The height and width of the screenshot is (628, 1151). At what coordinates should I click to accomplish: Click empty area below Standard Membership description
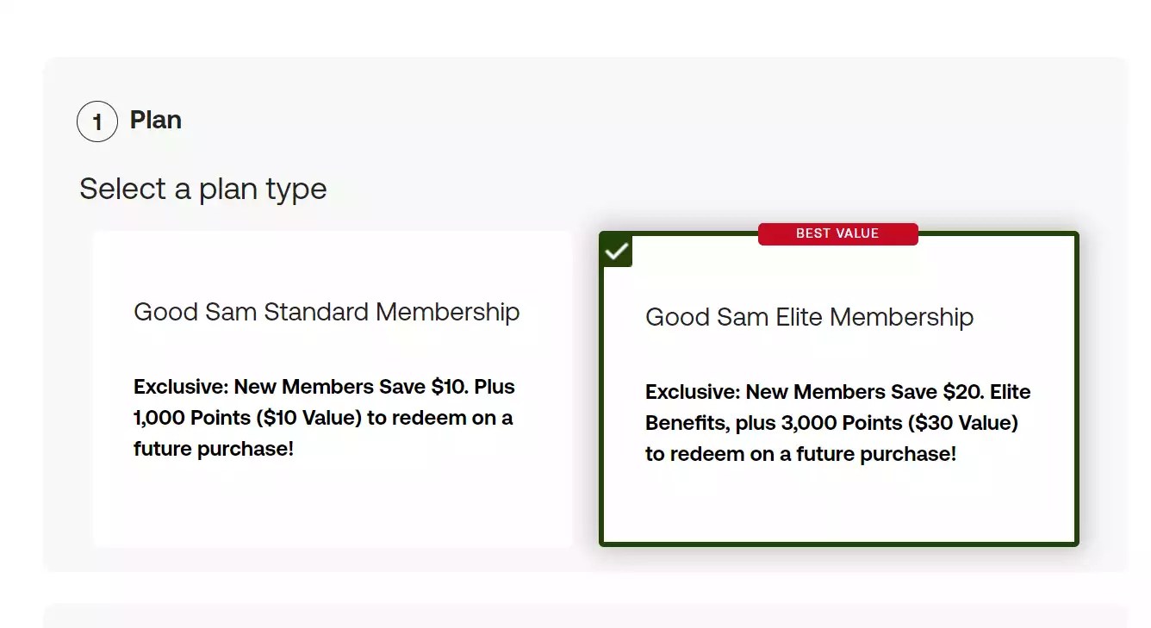332,508
